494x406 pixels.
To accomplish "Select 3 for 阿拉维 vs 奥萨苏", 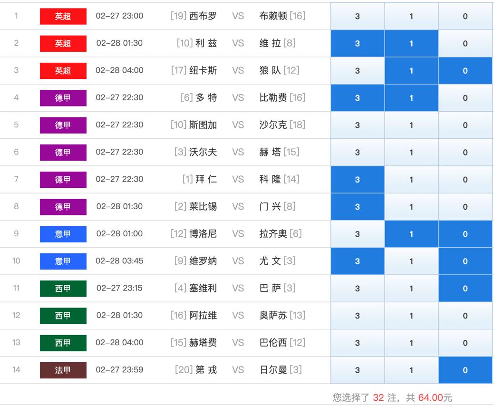I will click(358, 316).
